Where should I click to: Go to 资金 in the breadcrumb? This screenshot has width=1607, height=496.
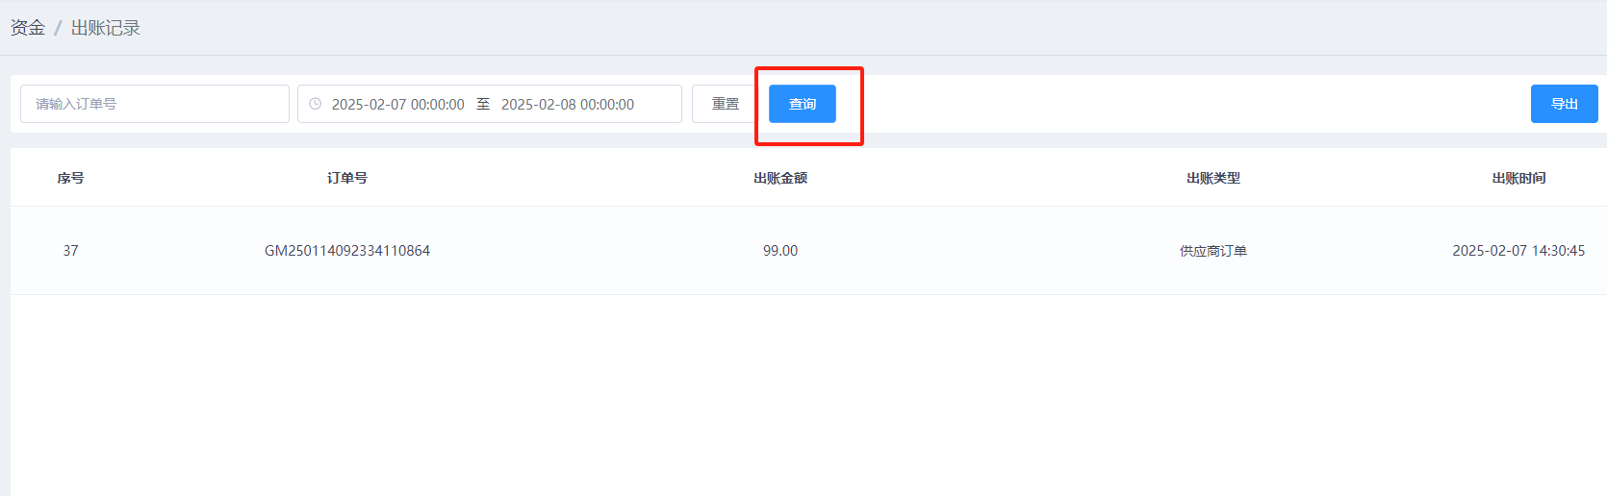point(28,28)
